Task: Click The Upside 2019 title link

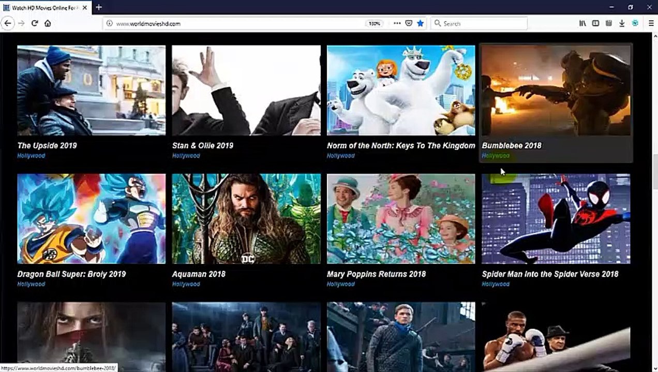Action: pos(47,146)
